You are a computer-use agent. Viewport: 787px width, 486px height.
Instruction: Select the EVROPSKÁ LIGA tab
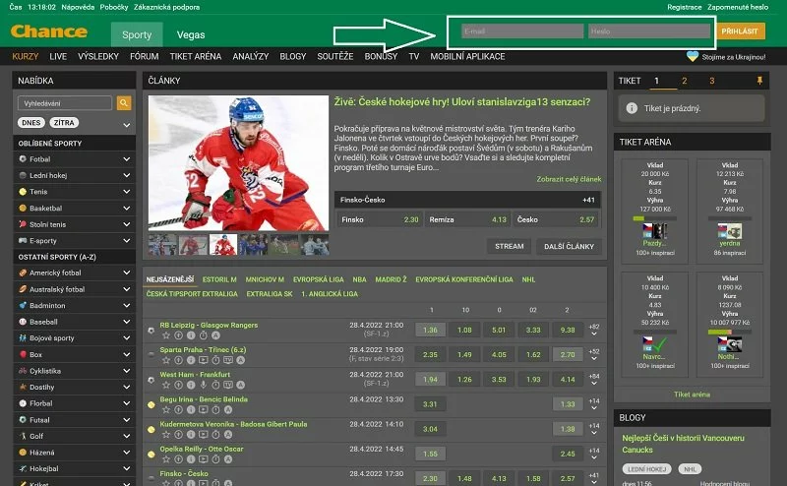[318, 279]
